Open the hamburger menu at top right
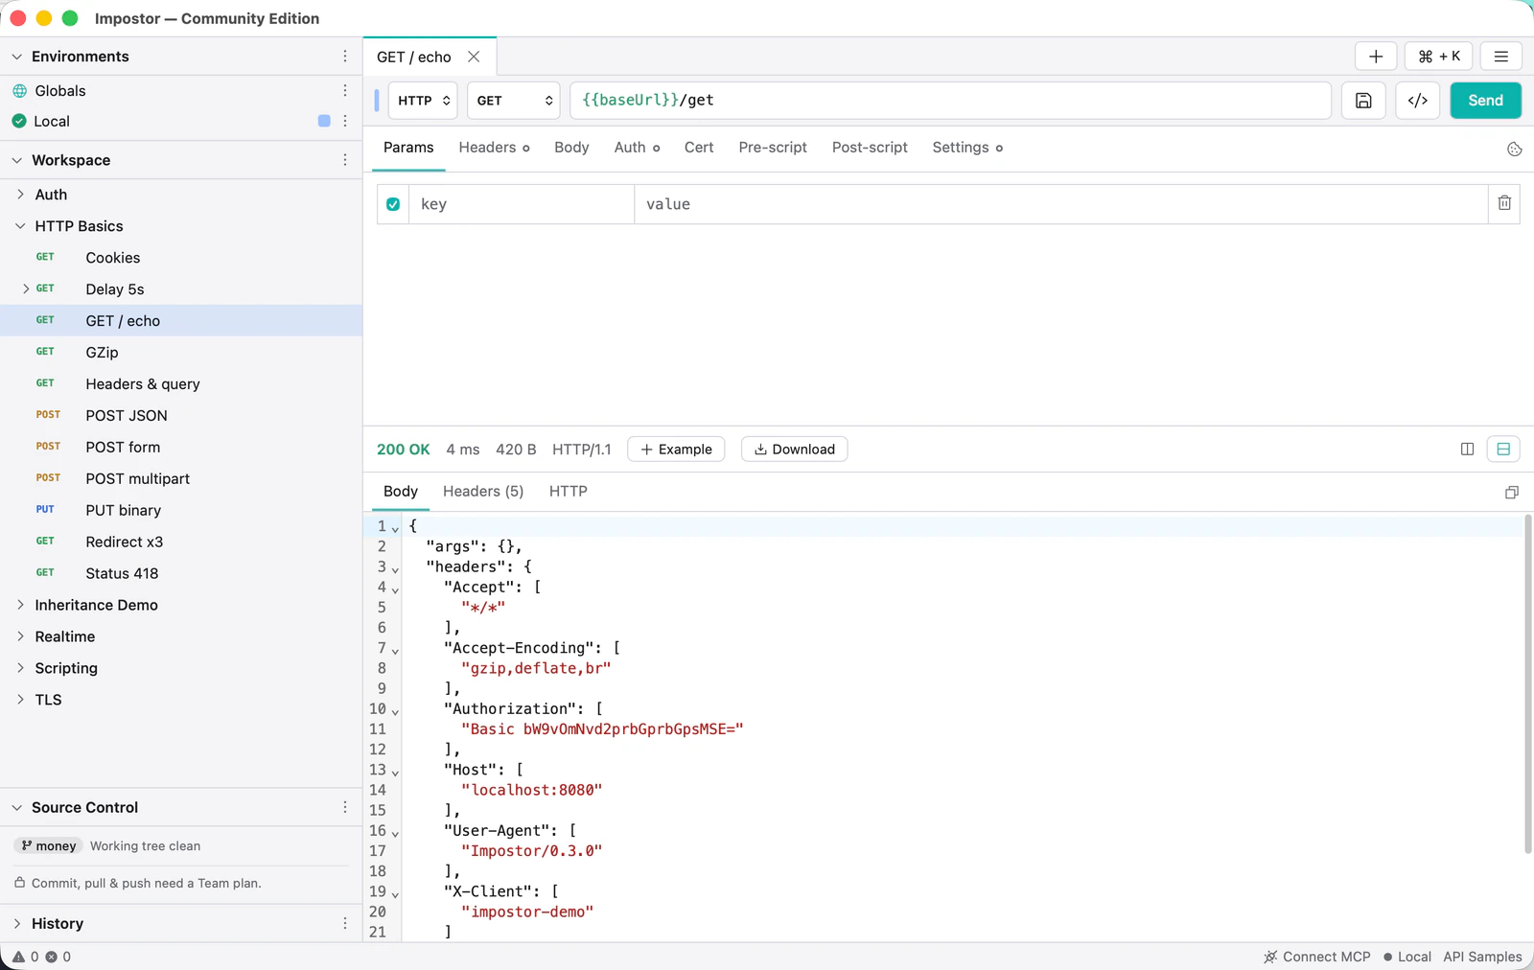The width and height of the screenshot is (1534, 970). click(x=1501, y=57)
